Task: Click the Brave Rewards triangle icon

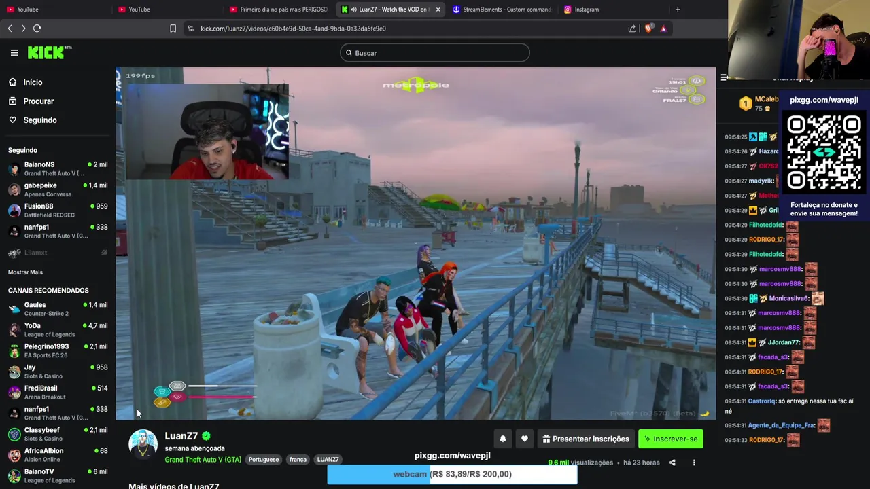Action: click(x=663, y=29)
